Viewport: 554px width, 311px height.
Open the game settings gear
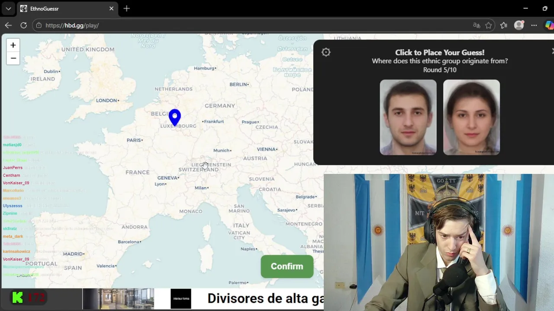pyautogui.click(x=326, y=52)
